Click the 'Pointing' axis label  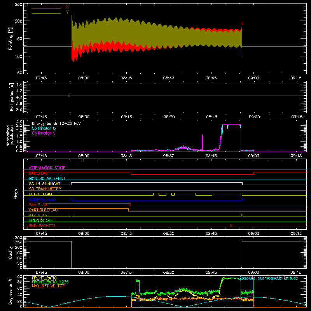(10, 38)
